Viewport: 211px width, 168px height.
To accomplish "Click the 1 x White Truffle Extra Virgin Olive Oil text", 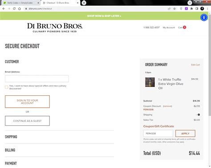I will (171, 84).
